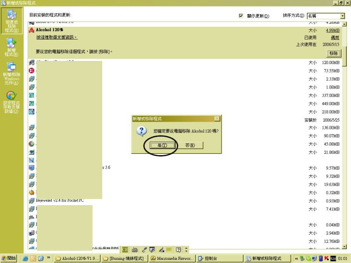Click the third quick launch icon
This screenshot has height=263, width=351.
(41, 259)
